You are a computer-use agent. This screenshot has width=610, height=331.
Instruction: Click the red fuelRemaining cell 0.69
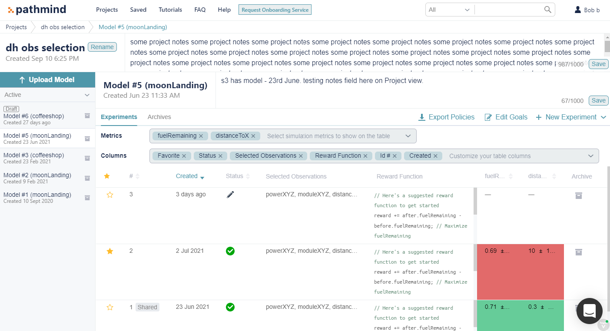tap(499, 272)
